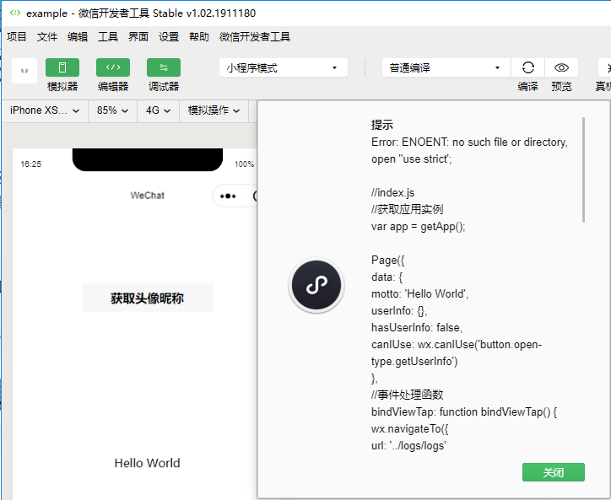Open the 4G network type dropdown
The height and width of the screenshot is (500, 611).
point(158,110)
